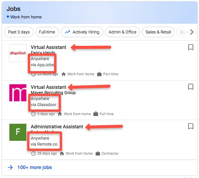Click the briefcase icon next to Contractor
Viewport: 199px width, 178px height.
pos(98,154)
